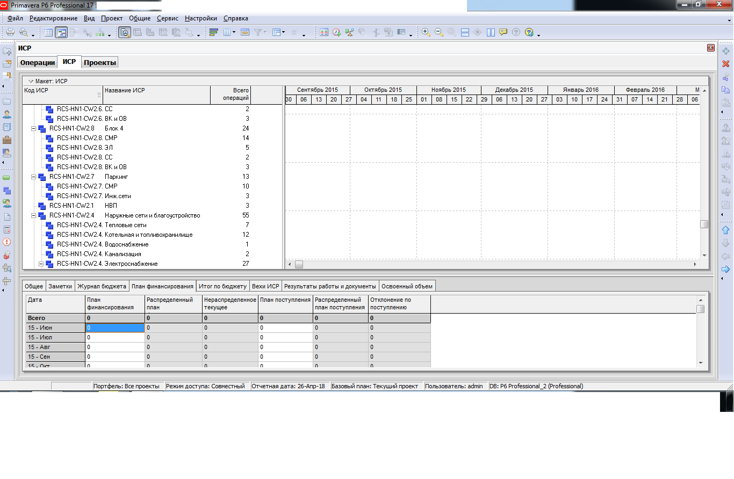Image resolution: width=734 pixels, height=479 pixels.
Task: Click the Gantt chart horizontal scrollbar thumb
Action: click(x=299, y=264)
